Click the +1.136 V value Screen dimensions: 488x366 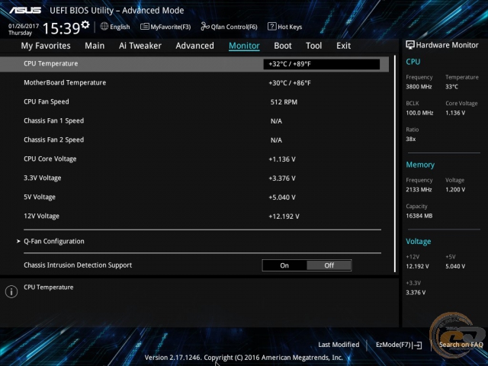[282, 159]
